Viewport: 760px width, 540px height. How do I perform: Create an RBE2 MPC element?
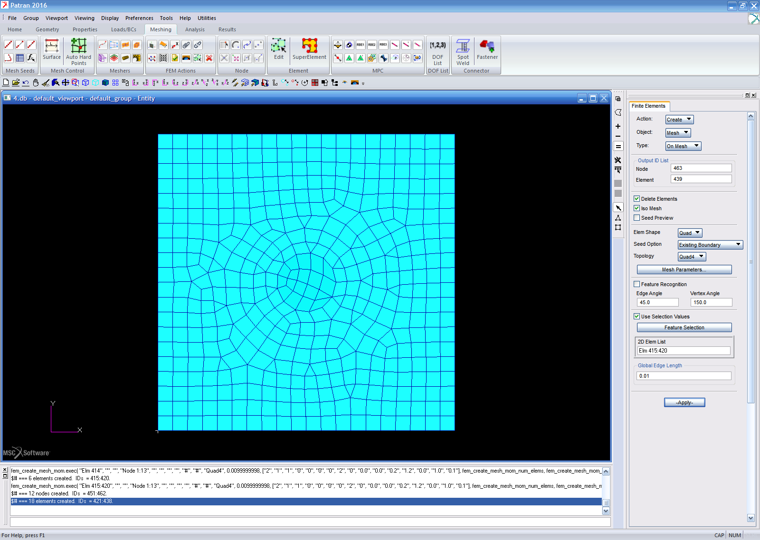[372, 45]
